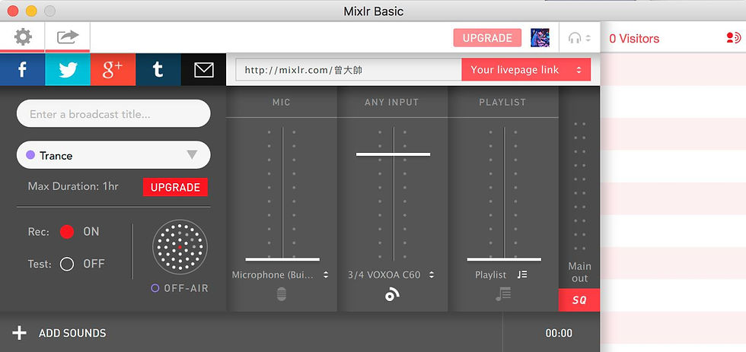Image resolution: width=746 pixels, height=352 pixels.
Task: Minimize the Mixlr Basic window
Action: [31, 11]
